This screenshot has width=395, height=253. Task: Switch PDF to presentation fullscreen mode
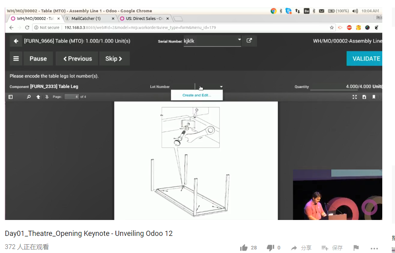pos(355,97)
